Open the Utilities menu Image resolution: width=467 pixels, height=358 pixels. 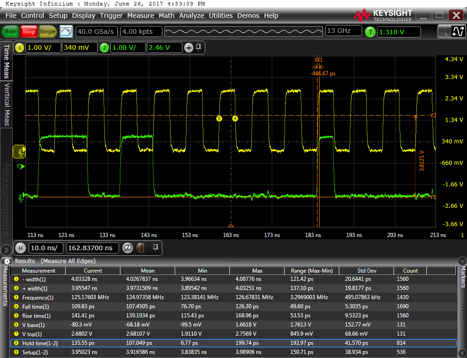[220, 16]
